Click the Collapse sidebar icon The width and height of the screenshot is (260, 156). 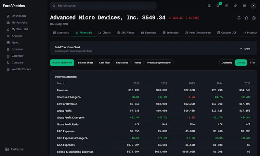coord(7,149)
